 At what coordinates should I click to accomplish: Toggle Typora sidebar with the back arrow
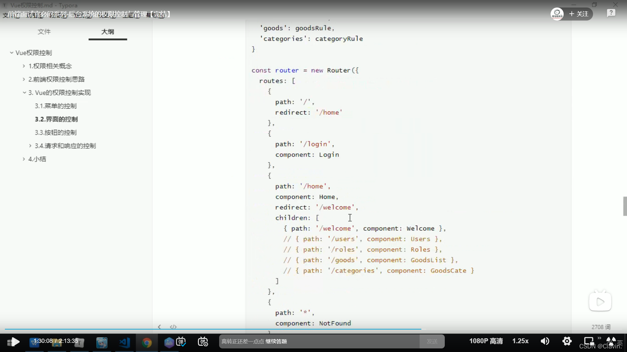159,327
